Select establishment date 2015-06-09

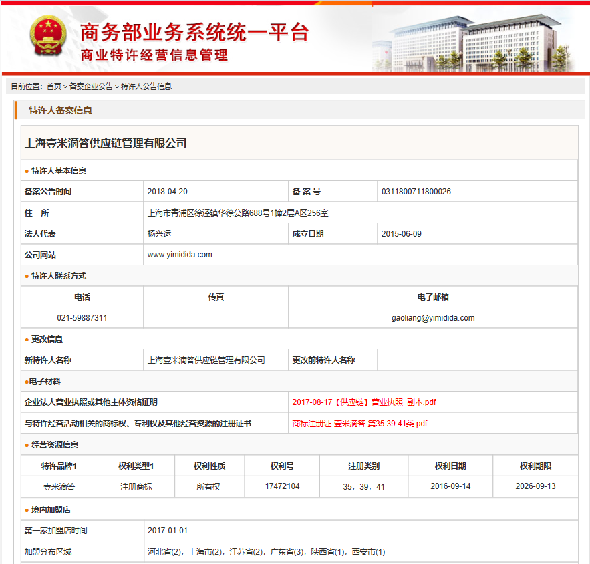402,234
